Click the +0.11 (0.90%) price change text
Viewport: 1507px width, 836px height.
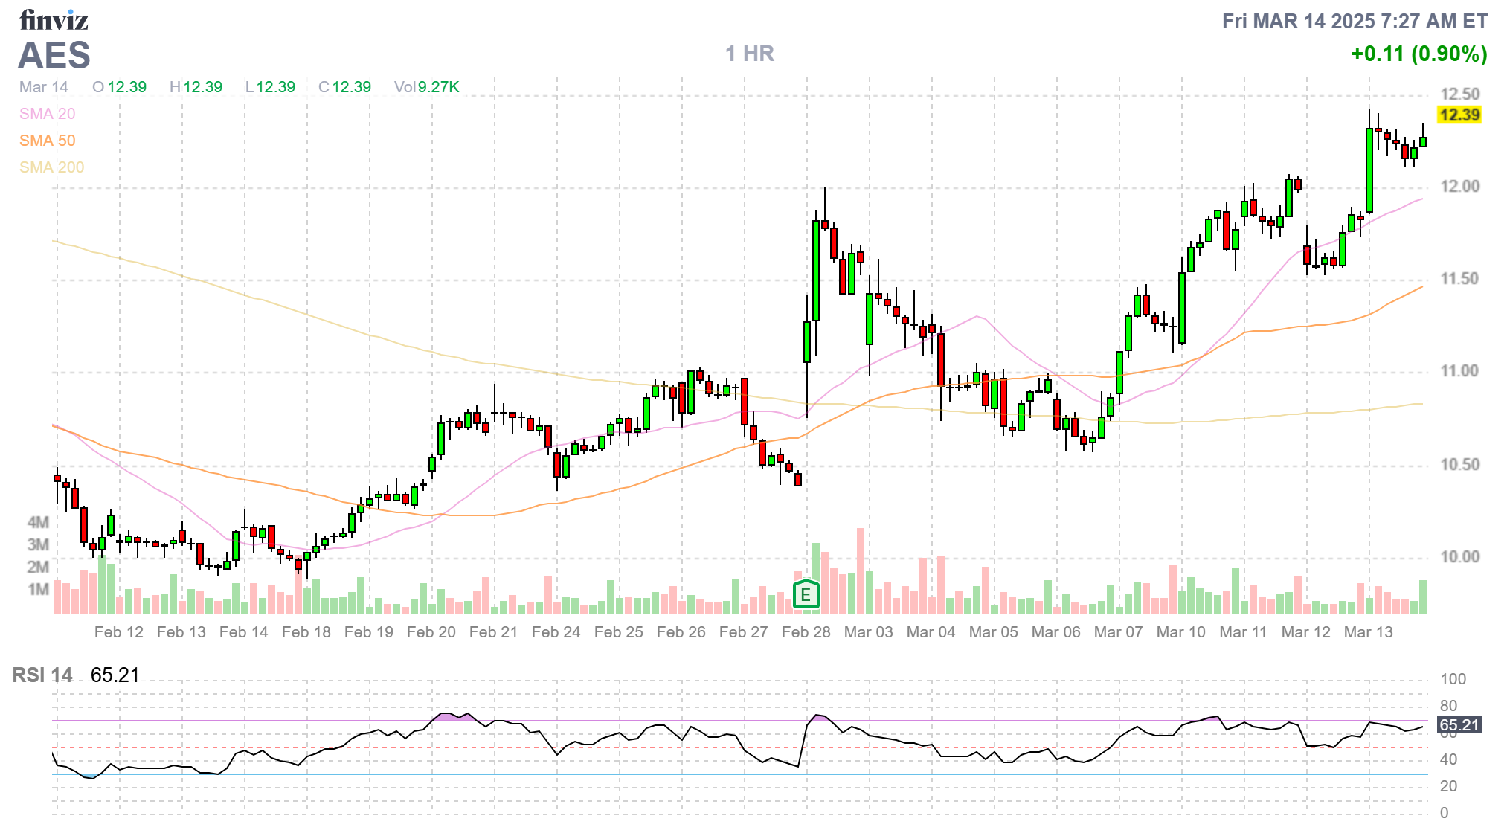point(1418,54)
